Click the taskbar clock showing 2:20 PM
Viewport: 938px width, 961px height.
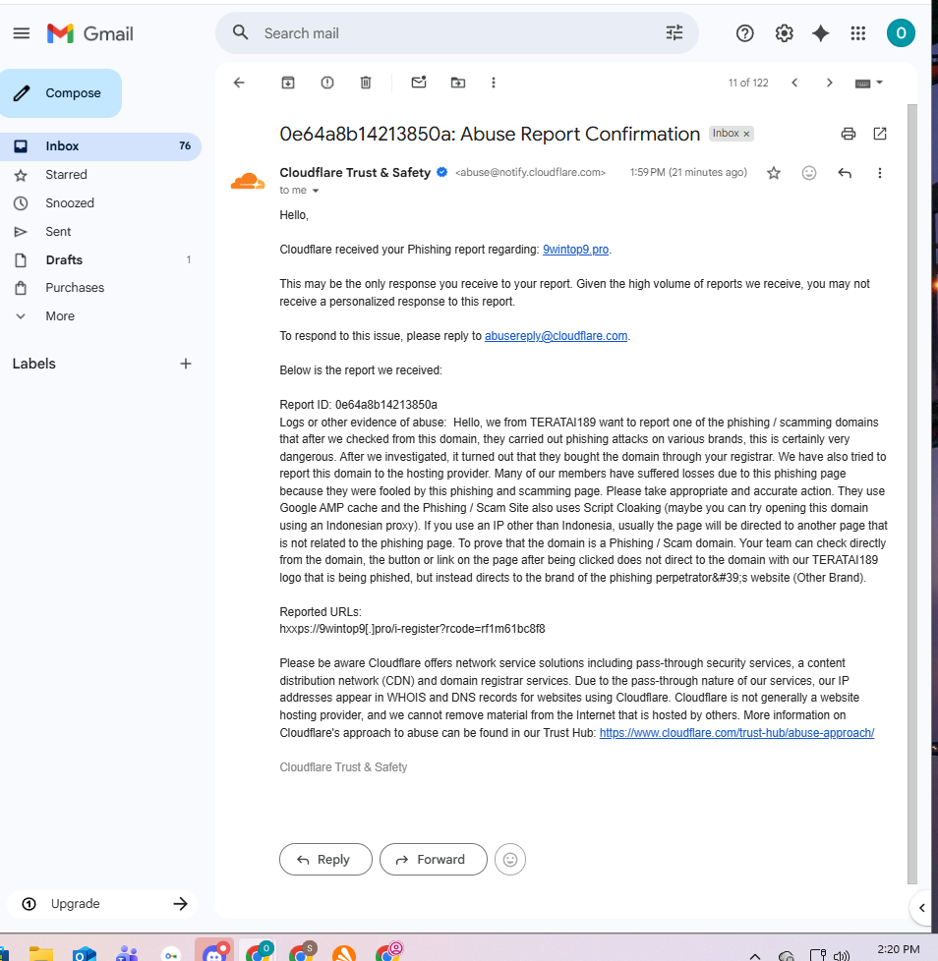click(898, 950)
